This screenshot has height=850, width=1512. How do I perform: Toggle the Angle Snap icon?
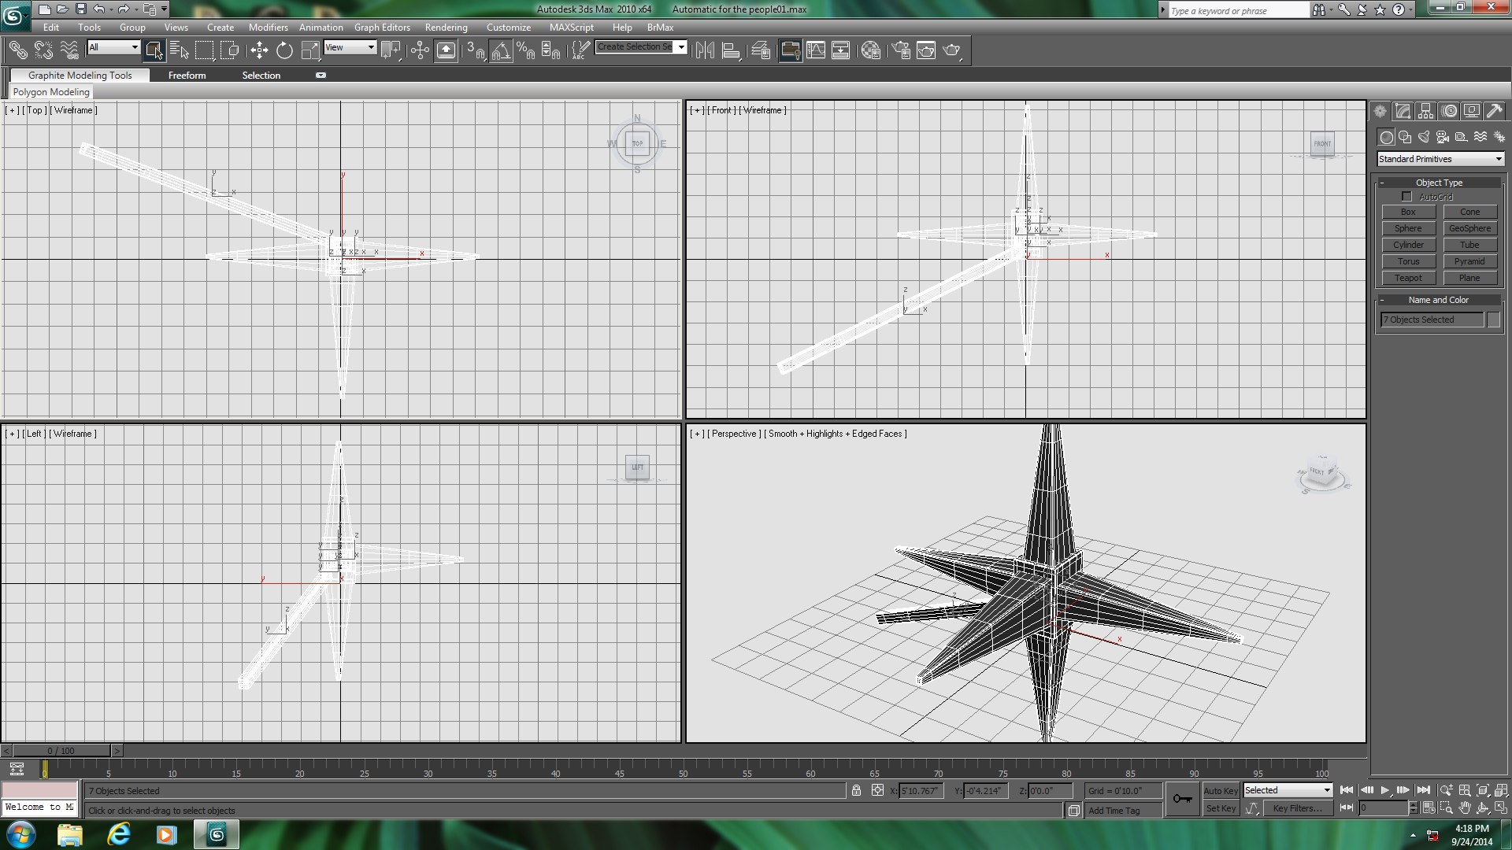pos(501,50)
